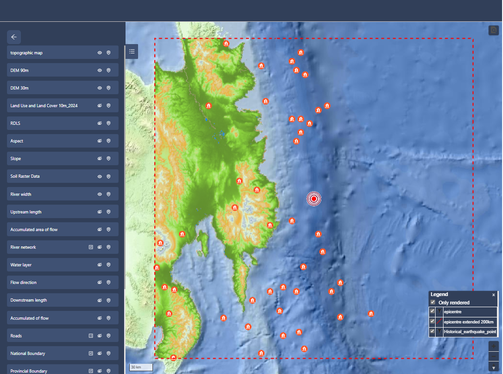Locate the DEM 90m layer on map
The width and height of the screenshot is (503, 374).
[x=108, y=71]
